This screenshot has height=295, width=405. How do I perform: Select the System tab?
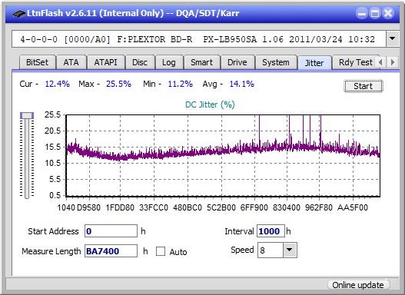(x=276, y=62)
